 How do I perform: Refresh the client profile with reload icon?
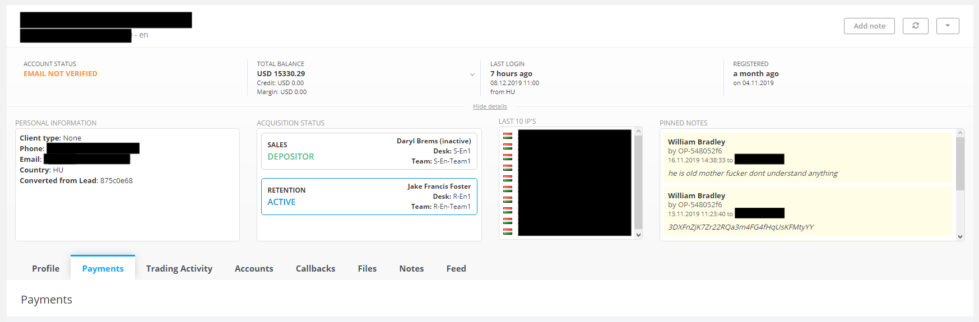coord(916,26)
